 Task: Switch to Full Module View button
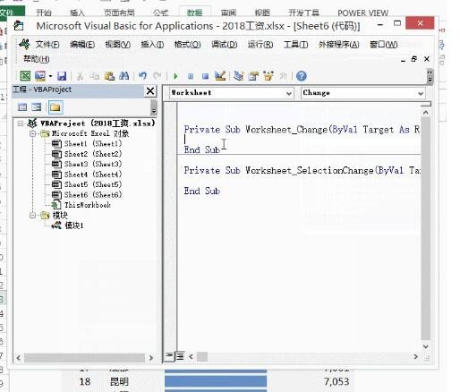click(x=180, y=356)
